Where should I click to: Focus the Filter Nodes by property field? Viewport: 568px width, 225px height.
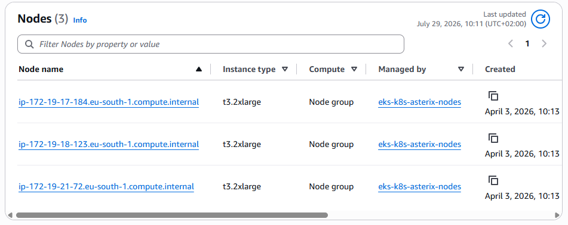tap(211, 44)
